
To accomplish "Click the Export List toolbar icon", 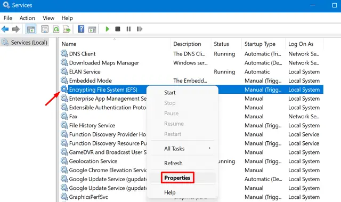I will (x=67, y=29).
